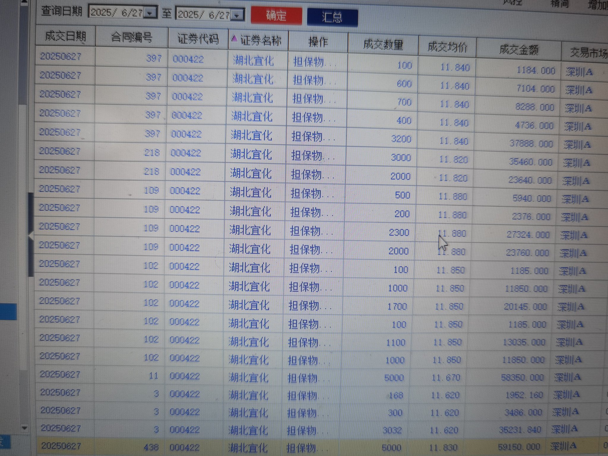Viewport: 608px width, 456px height.
Task: Select the amount cell 2376.000
Action: (x=531, y=217)
